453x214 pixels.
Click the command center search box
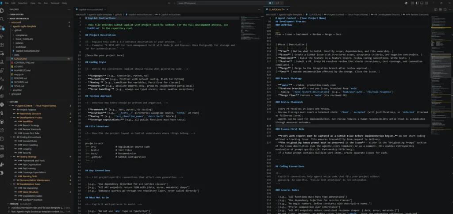point(223,3)
